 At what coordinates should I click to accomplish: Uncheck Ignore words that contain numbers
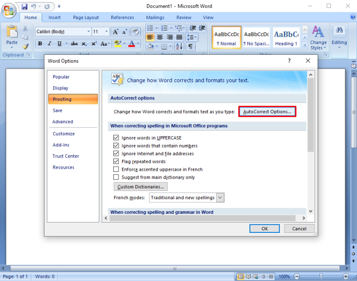[116, 145]
